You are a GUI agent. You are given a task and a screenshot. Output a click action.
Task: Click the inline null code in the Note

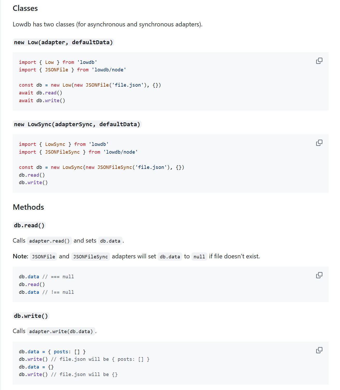199,257
